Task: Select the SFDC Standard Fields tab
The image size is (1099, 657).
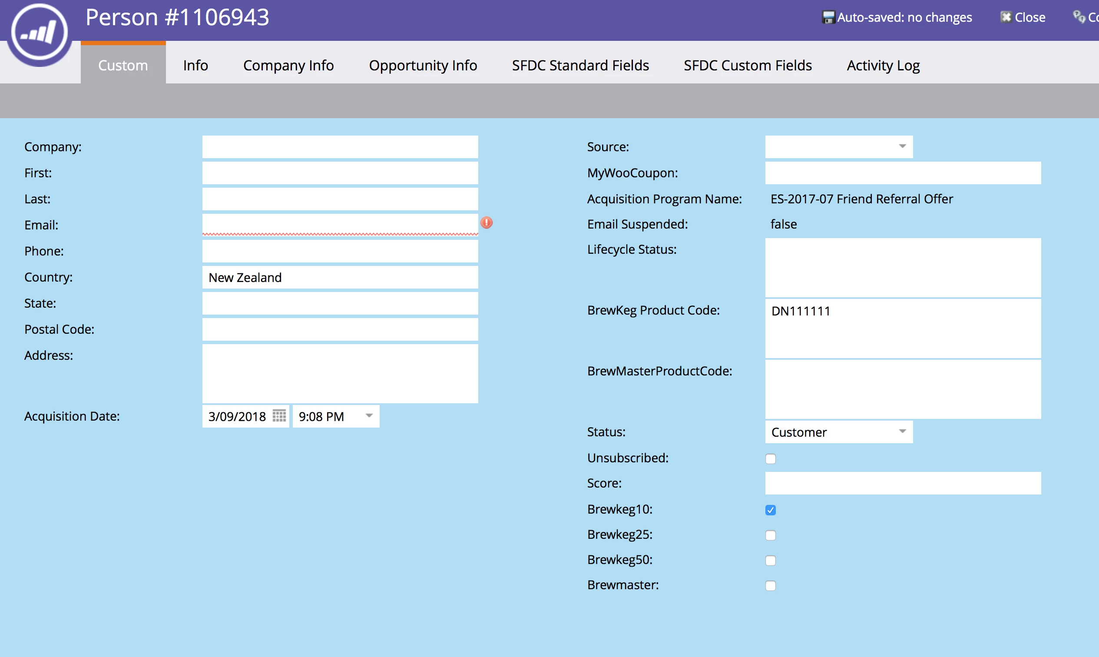Action: (x=580, y=65)
